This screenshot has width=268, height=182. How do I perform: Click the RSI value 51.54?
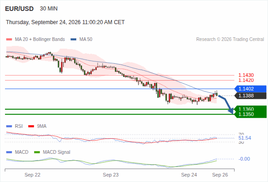click(x=245, y=138)
